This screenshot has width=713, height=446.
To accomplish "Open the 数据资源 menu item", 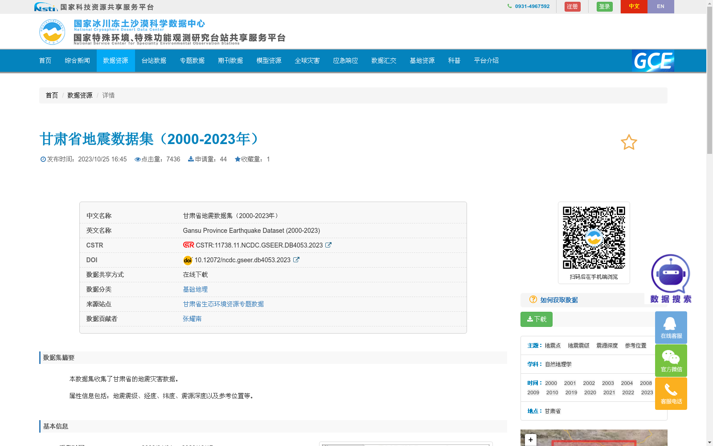I will click(x=116, y=61).
